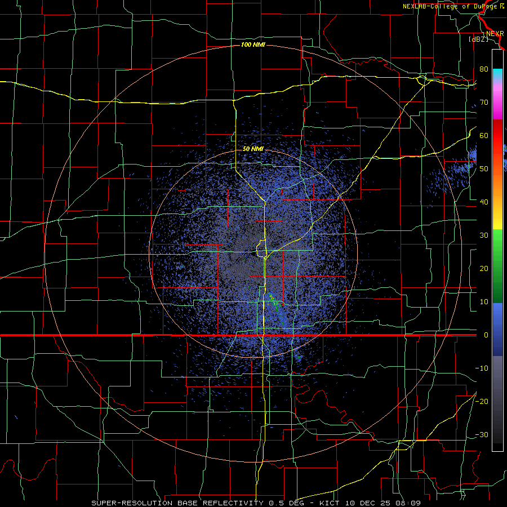507x507 pixels.
Task: Click the Super-Resolution Base Reflectivity caption
Action: pos(256,503)
